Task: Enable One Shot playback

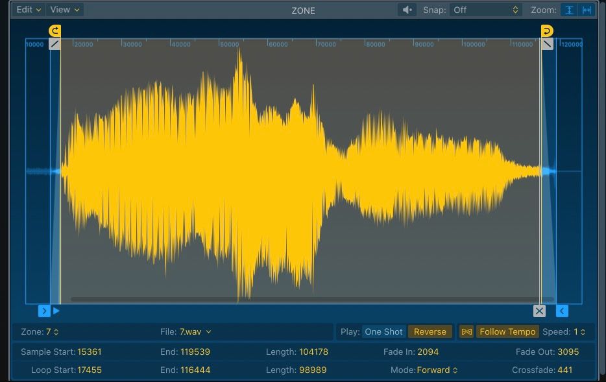Action: [x=383, y=331]
